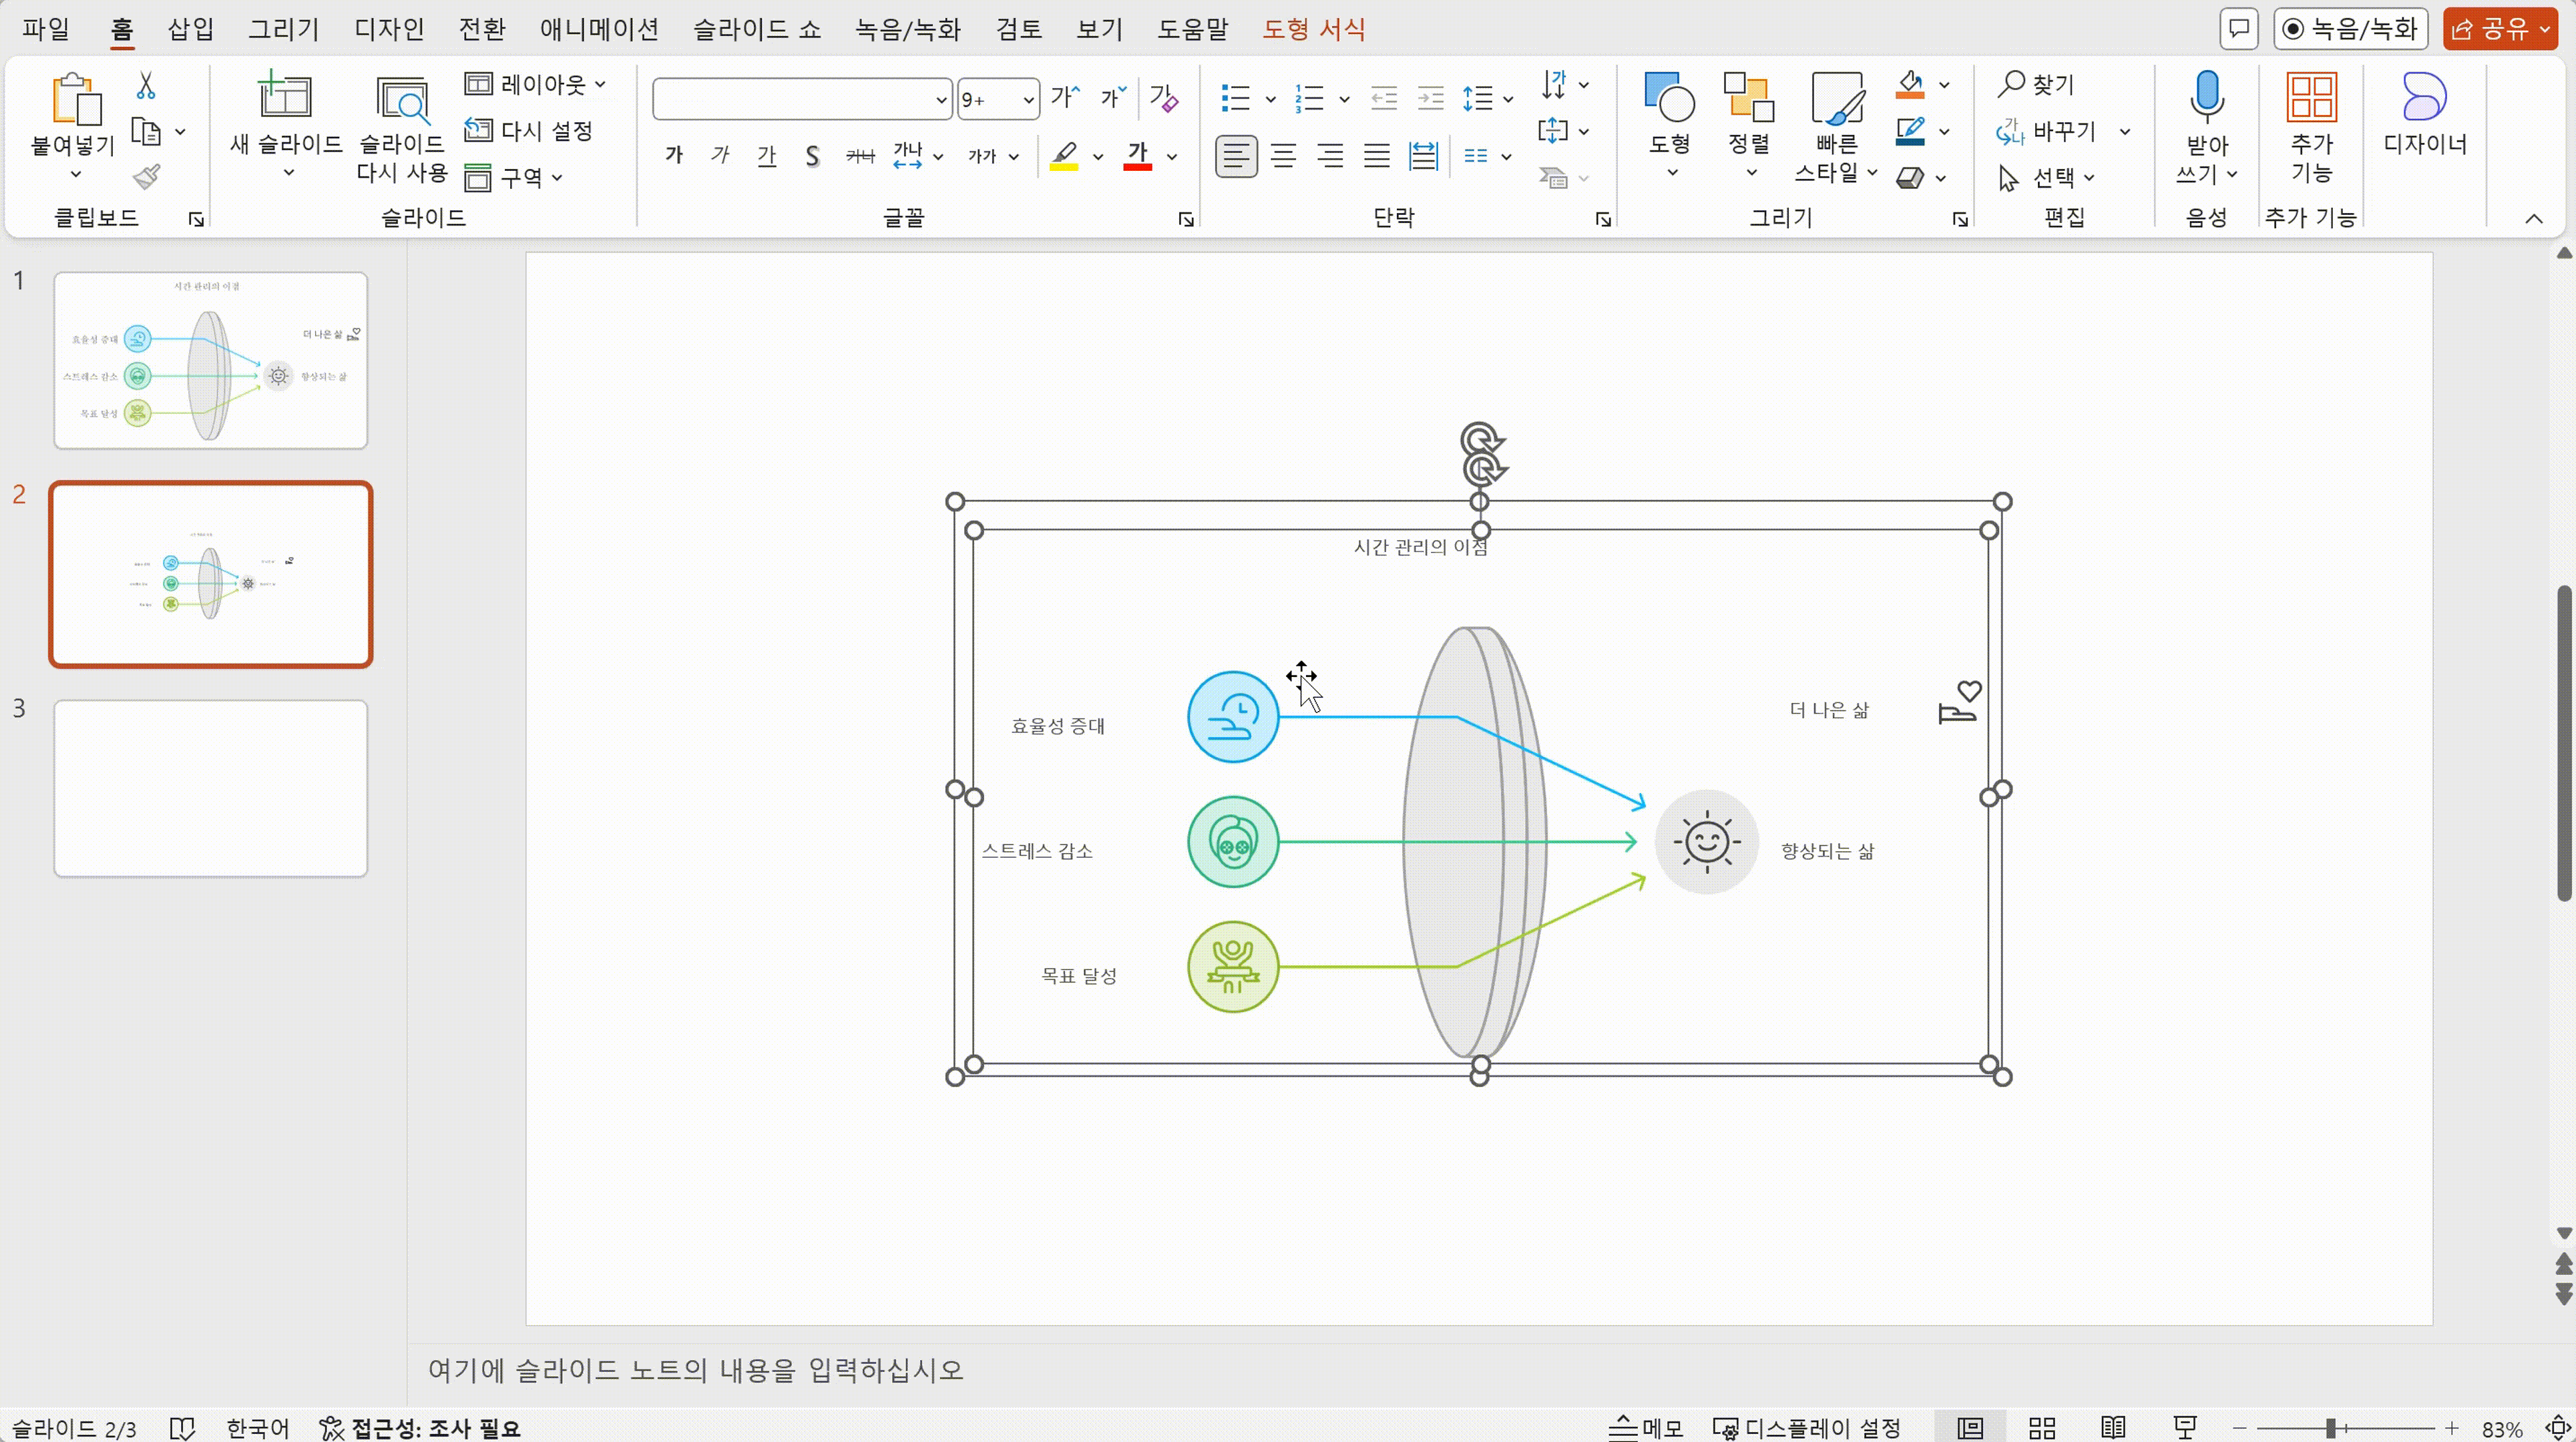The width and height of the screenshot is (2576, 1442).
Task: Decrease font size with 가v icon
Action: [1113, 98]
